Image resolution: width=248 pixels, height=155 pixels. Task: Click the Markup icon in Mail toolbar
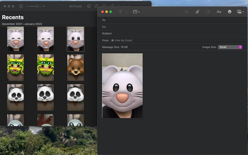[208, 12]
